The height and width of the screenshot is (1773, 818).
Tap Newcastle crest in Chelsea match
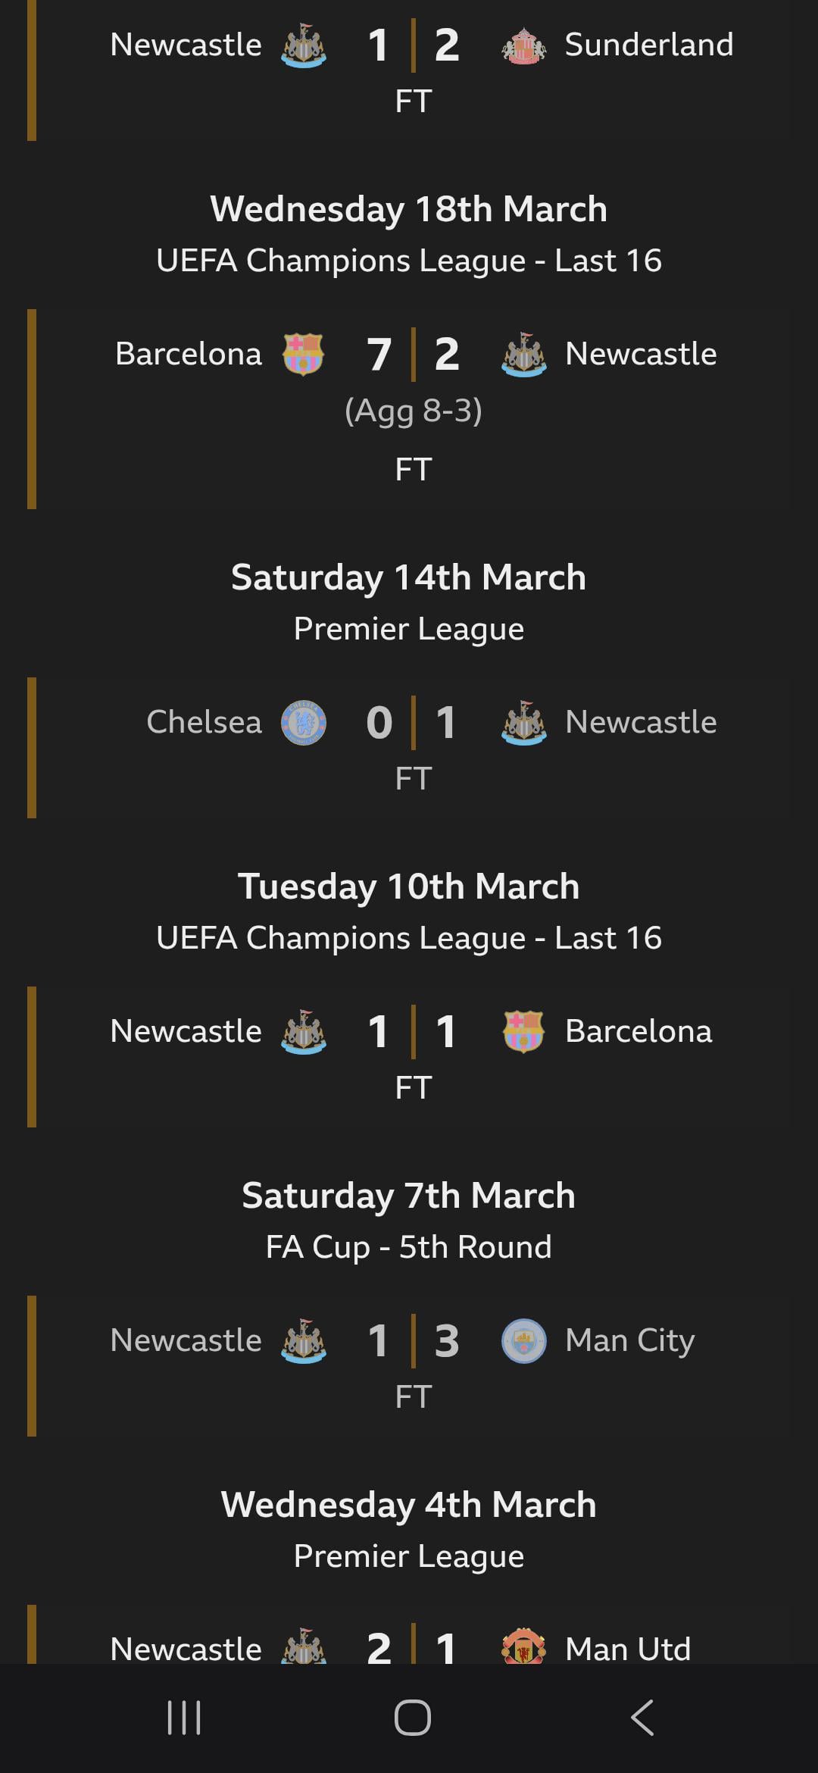523,723
